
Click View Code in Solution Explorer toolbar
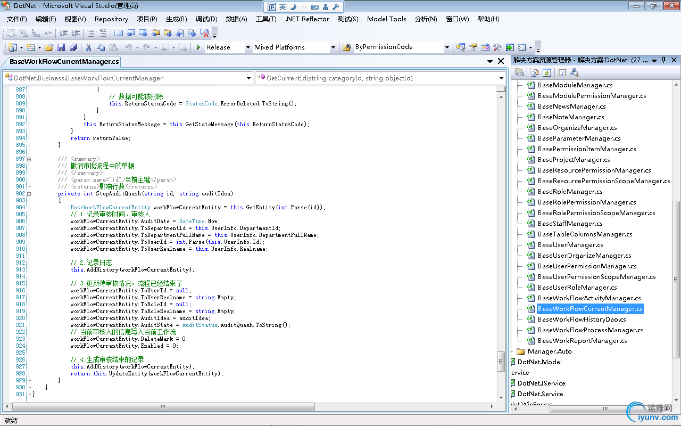(x=562, y=72)
